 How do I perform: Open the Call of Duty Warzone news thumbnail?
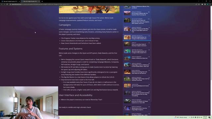tap(127, 20)
